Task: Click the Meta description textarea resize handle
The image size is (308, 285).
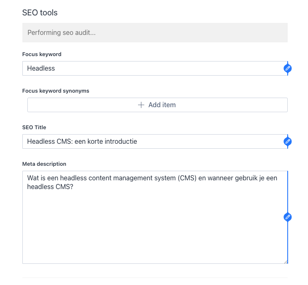Action: pos(286,262)
